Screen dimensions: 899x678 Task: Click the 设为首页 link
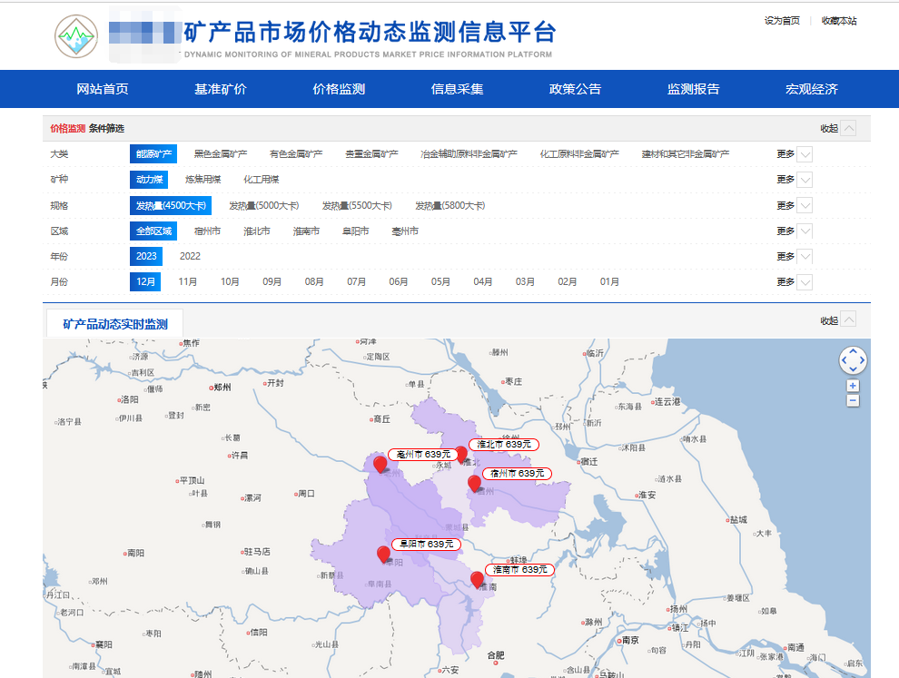pyautogui.click(x=784, y=19)
